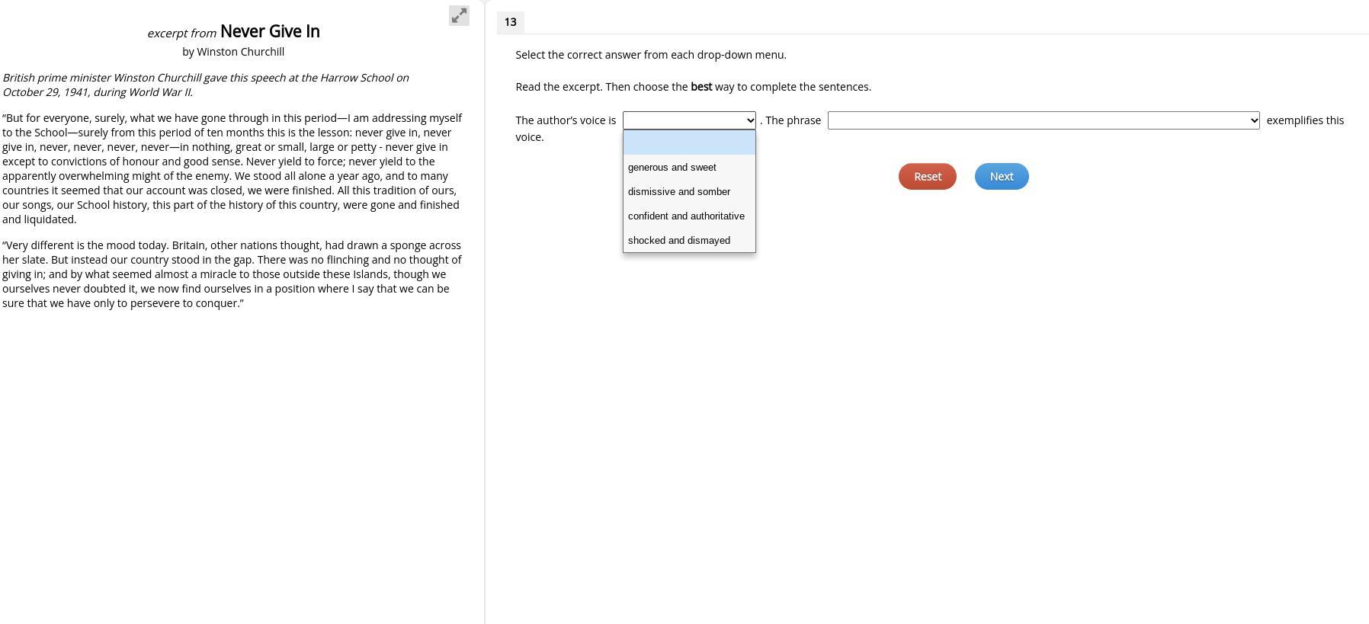This screenshot has width=1369, height=624.
Task: Choose 'dismissive and somber' option
Action: (x=689, y=191)
